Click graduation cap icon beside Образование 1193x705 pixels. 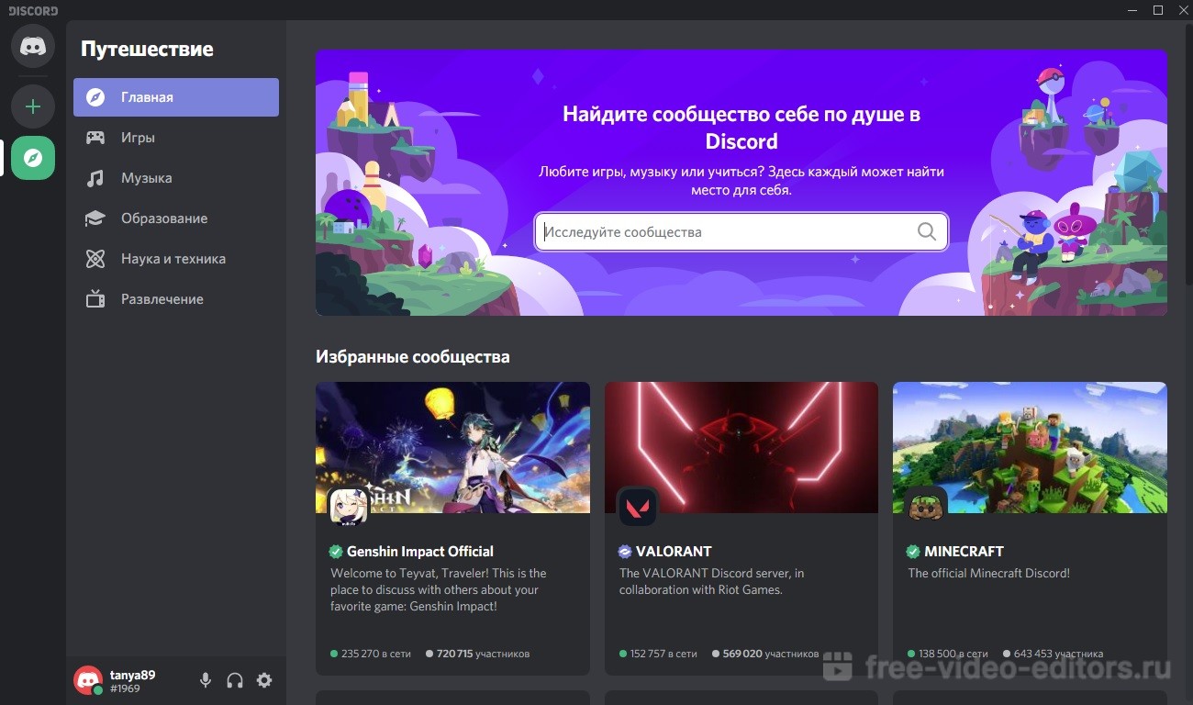pyautogui.click(x=95, y=218)
